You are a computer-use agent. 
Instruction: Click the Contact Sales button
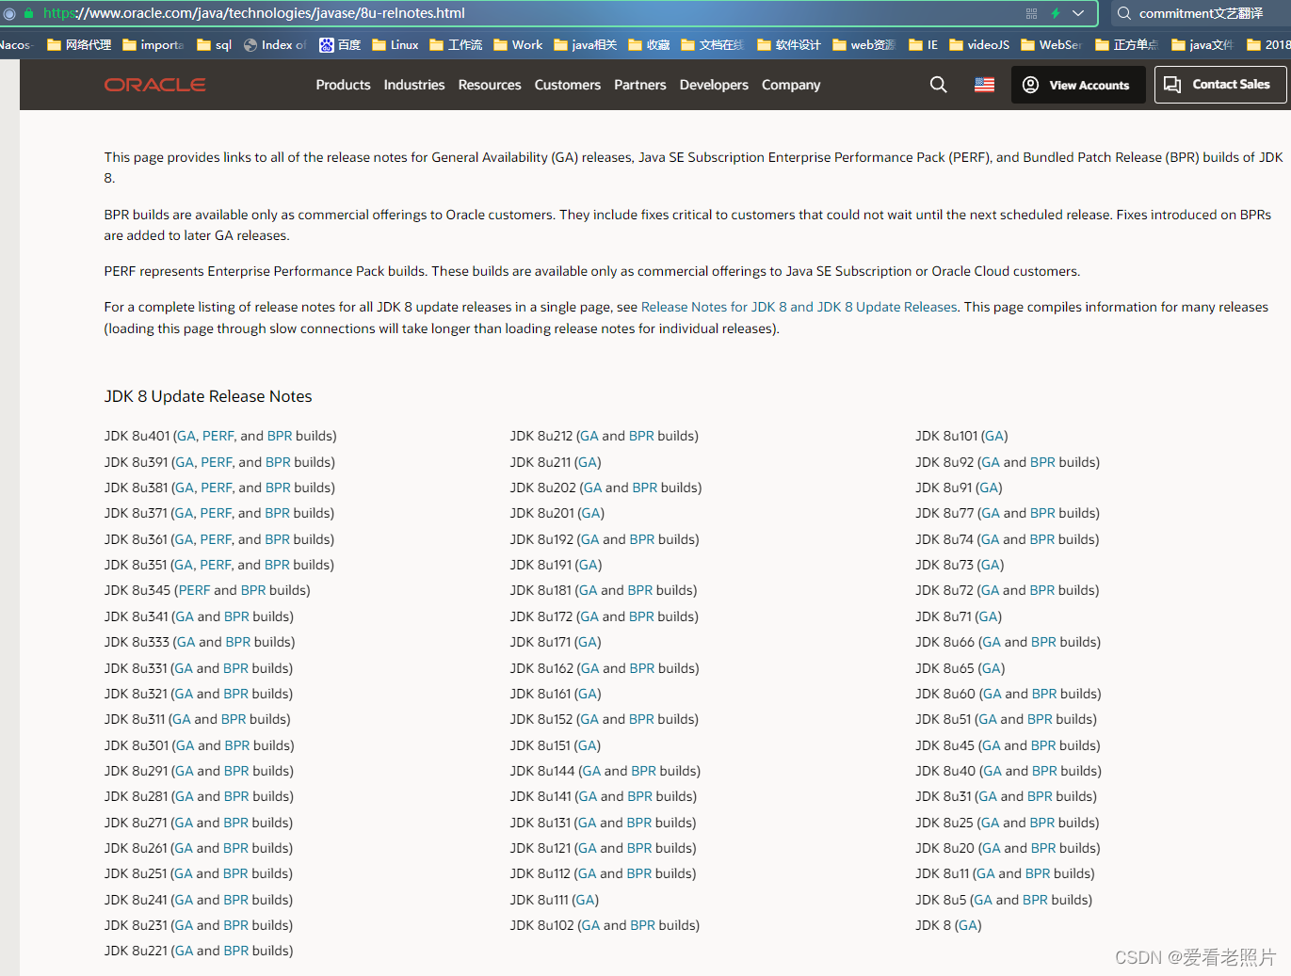(1220, 85)
